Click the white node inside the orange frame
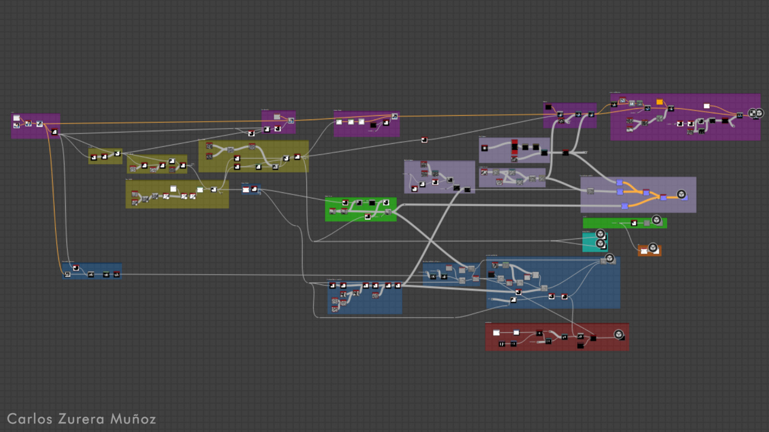The height and width of the screenshot is (432, 769). coord(644,251)
